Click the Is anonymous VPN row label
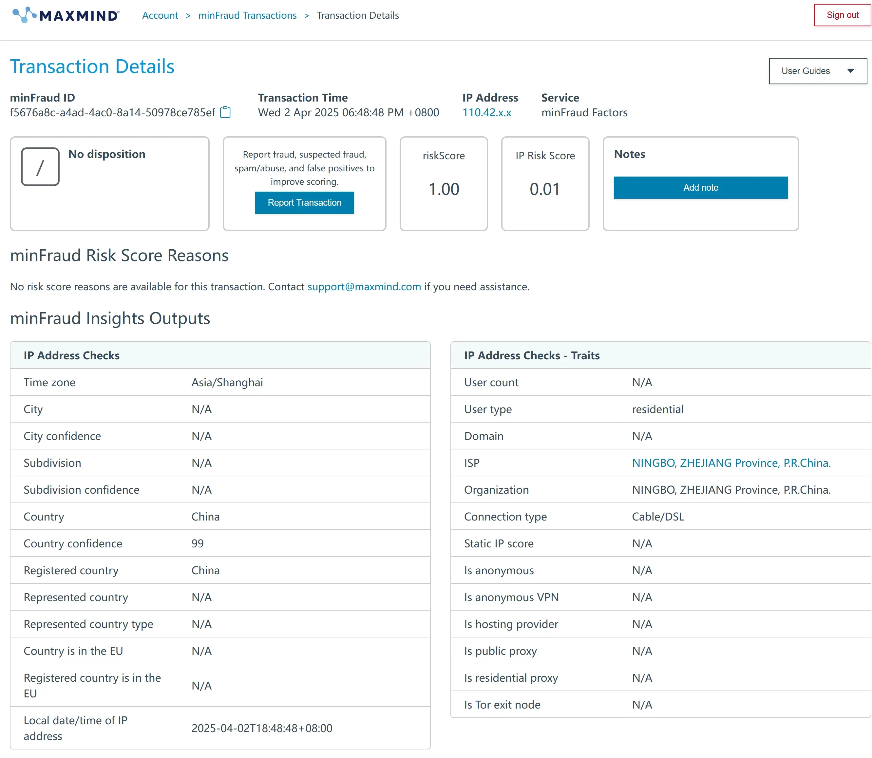The image size is (872, 758). pos(511,597)
